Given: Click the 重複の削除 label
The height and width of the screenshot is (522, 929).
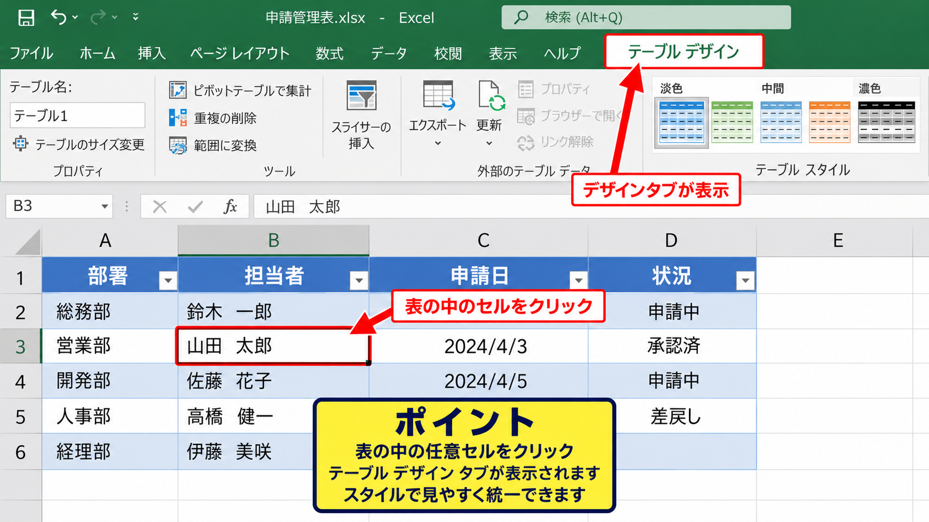Looking at the screenshot, I should click(225, 118).
